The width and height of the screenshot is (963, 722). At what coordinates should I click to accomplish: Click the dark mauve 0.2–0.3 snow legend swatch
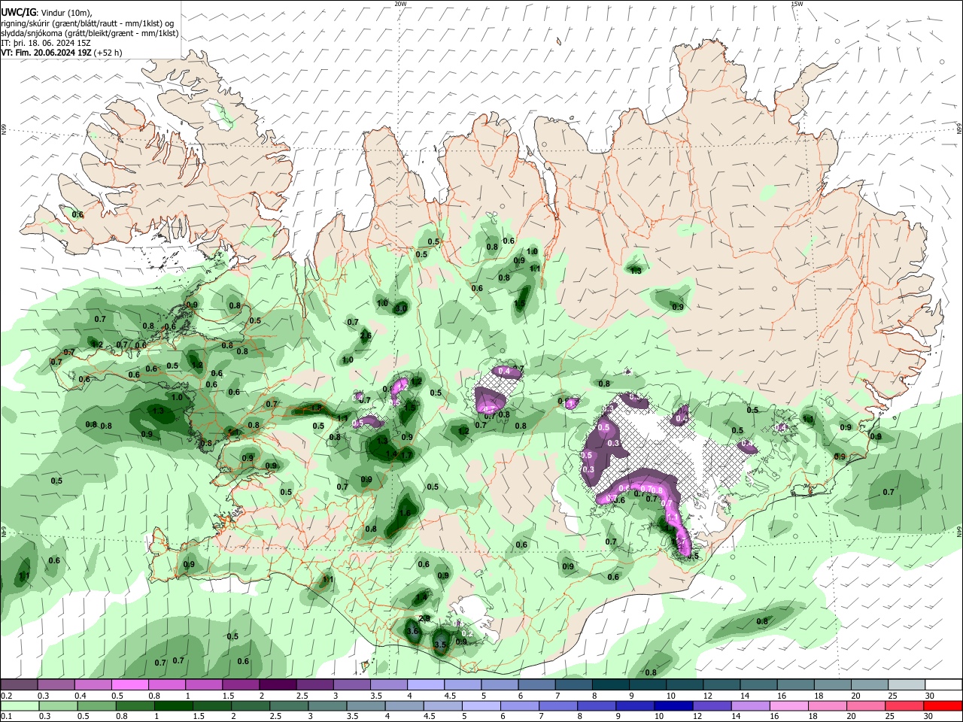[x=19, y=684]
